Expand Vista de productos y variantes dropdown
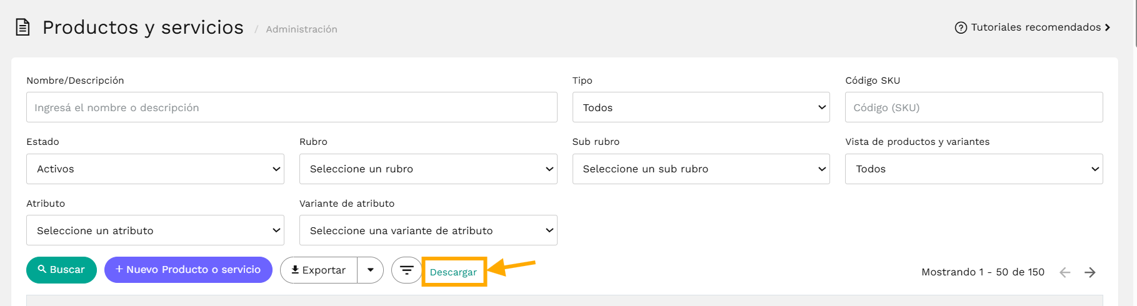The width and height of the screenshot is (1137, 306). pyautogui.click(x=974, y=169)
